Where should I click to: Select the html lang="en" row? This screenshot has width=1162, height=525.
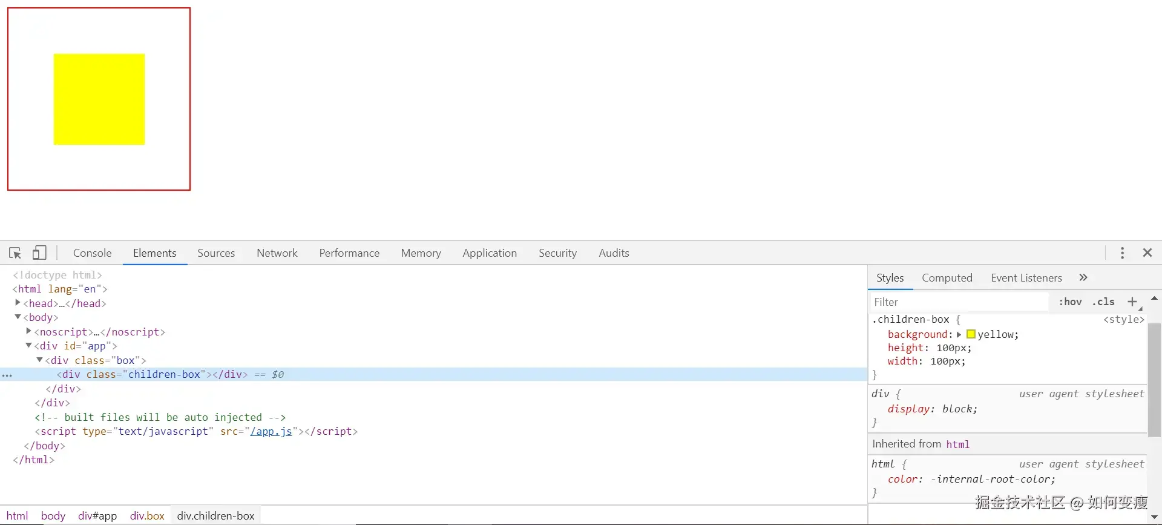tap(433, 289)
